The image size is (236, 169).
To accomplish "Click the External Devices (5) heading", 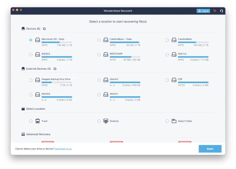I will tap(38, 69).
